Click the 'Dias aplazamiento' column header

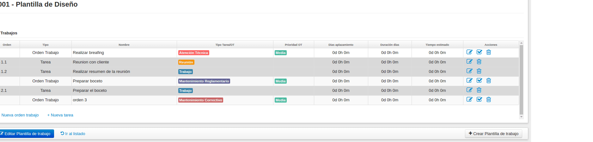pos(341,45)
